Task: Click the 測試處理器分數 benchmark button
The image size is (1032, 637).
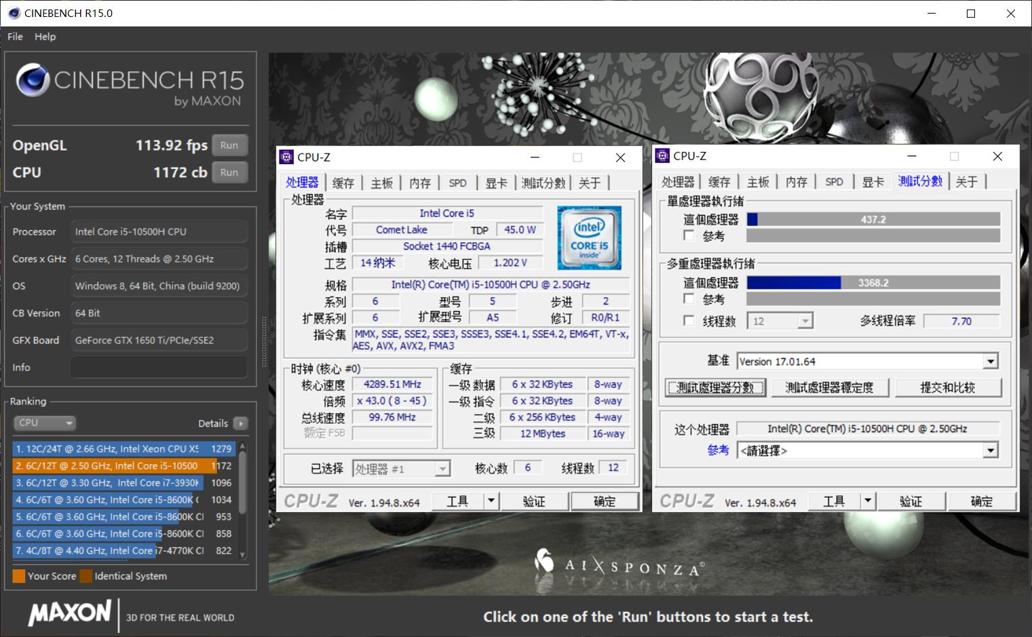Action: coord(715,387)
